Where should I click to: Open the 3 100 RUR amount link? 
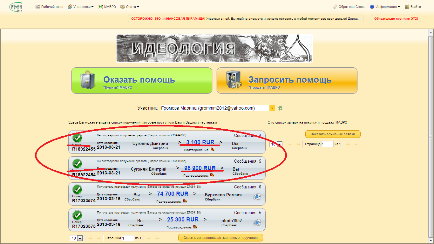(x=200, y=142)
